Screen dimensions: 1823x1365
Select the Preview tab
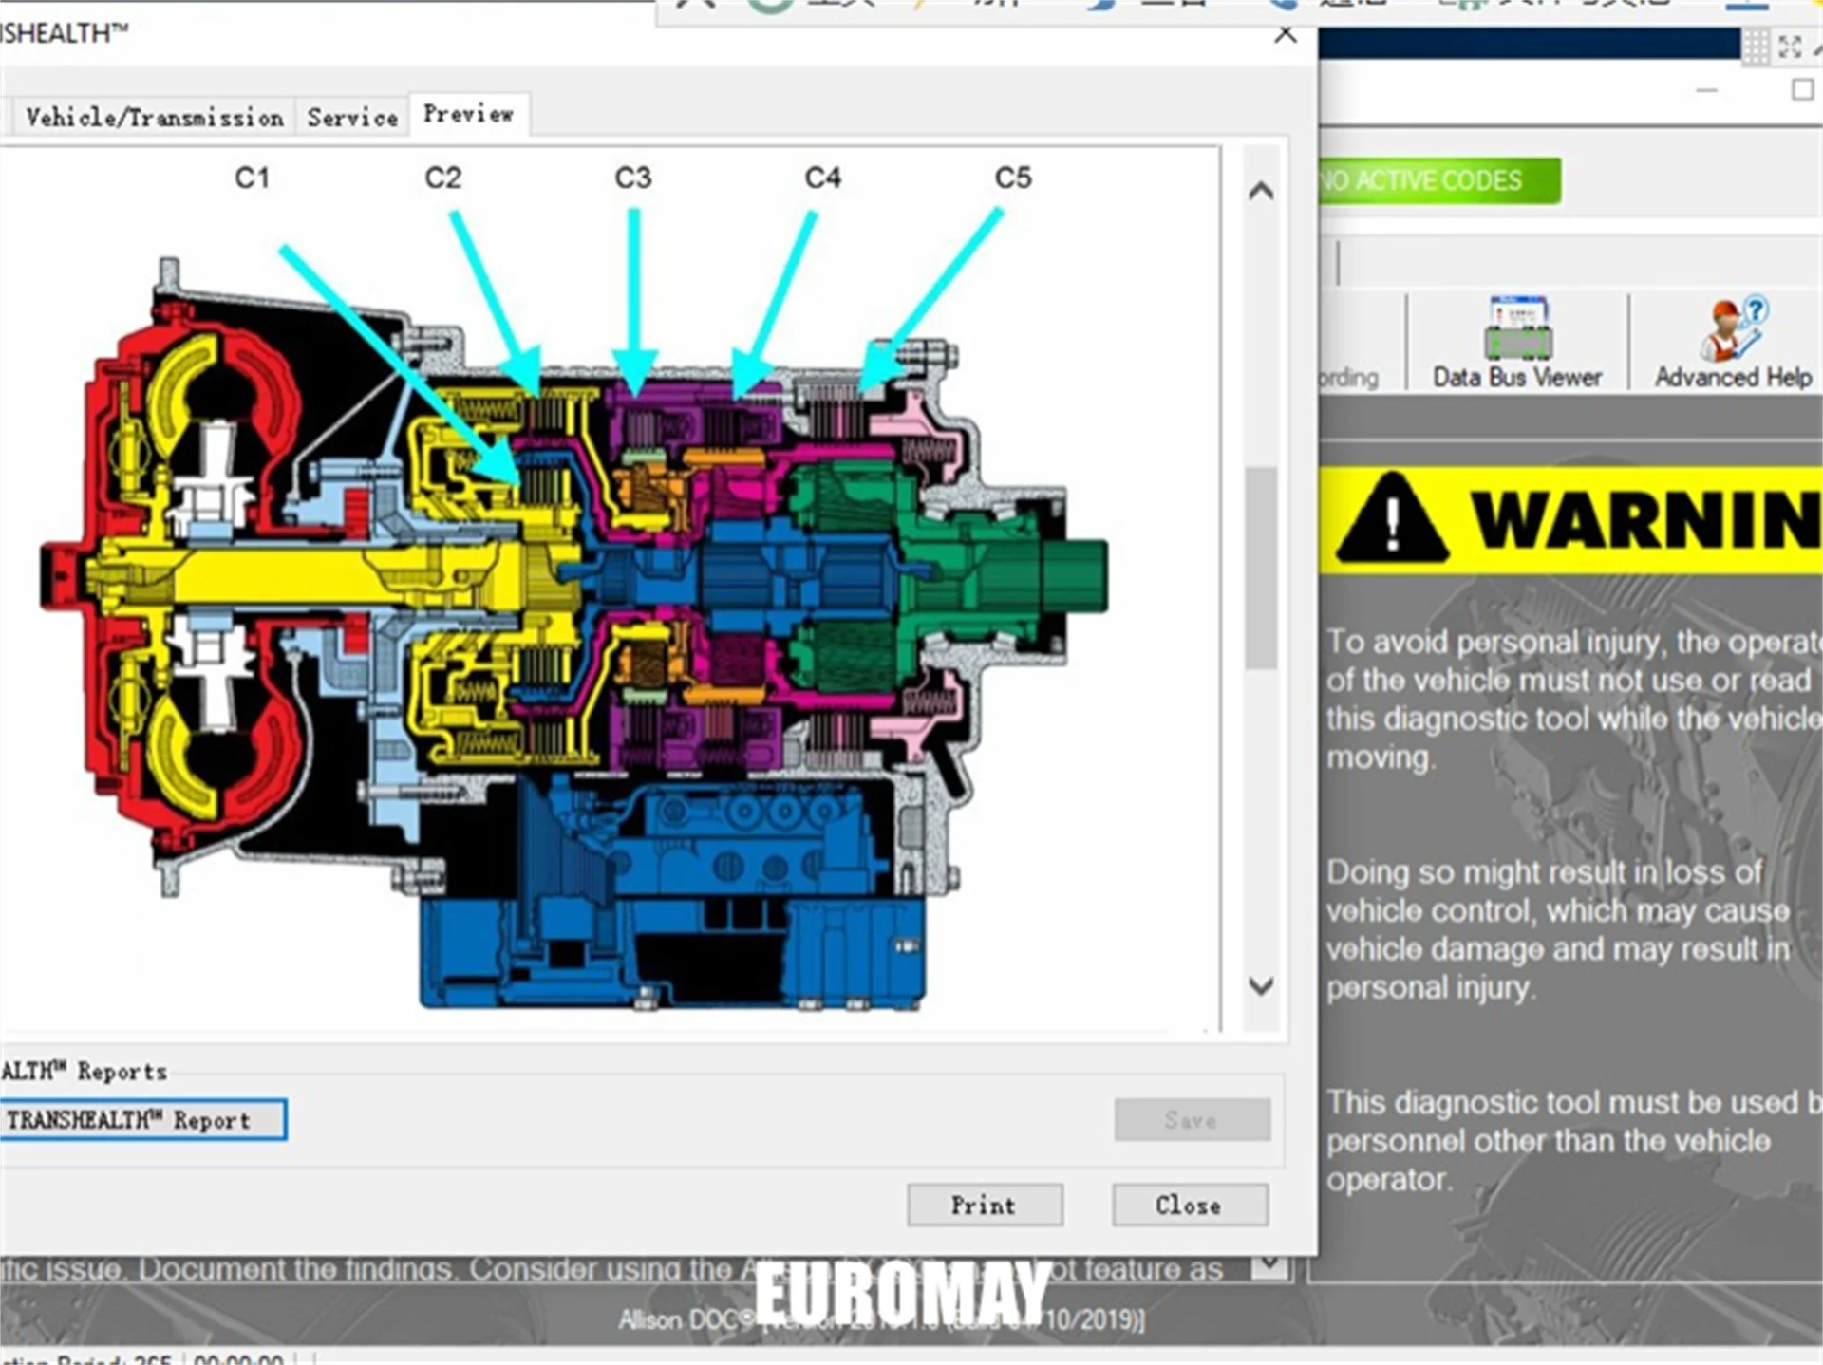click(x=468, y=114)
